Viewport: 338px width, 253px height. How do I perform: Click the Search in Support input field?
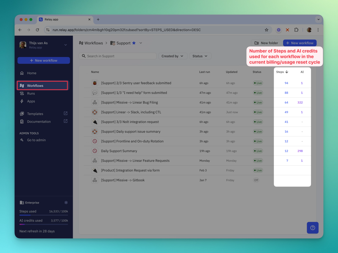117,56
